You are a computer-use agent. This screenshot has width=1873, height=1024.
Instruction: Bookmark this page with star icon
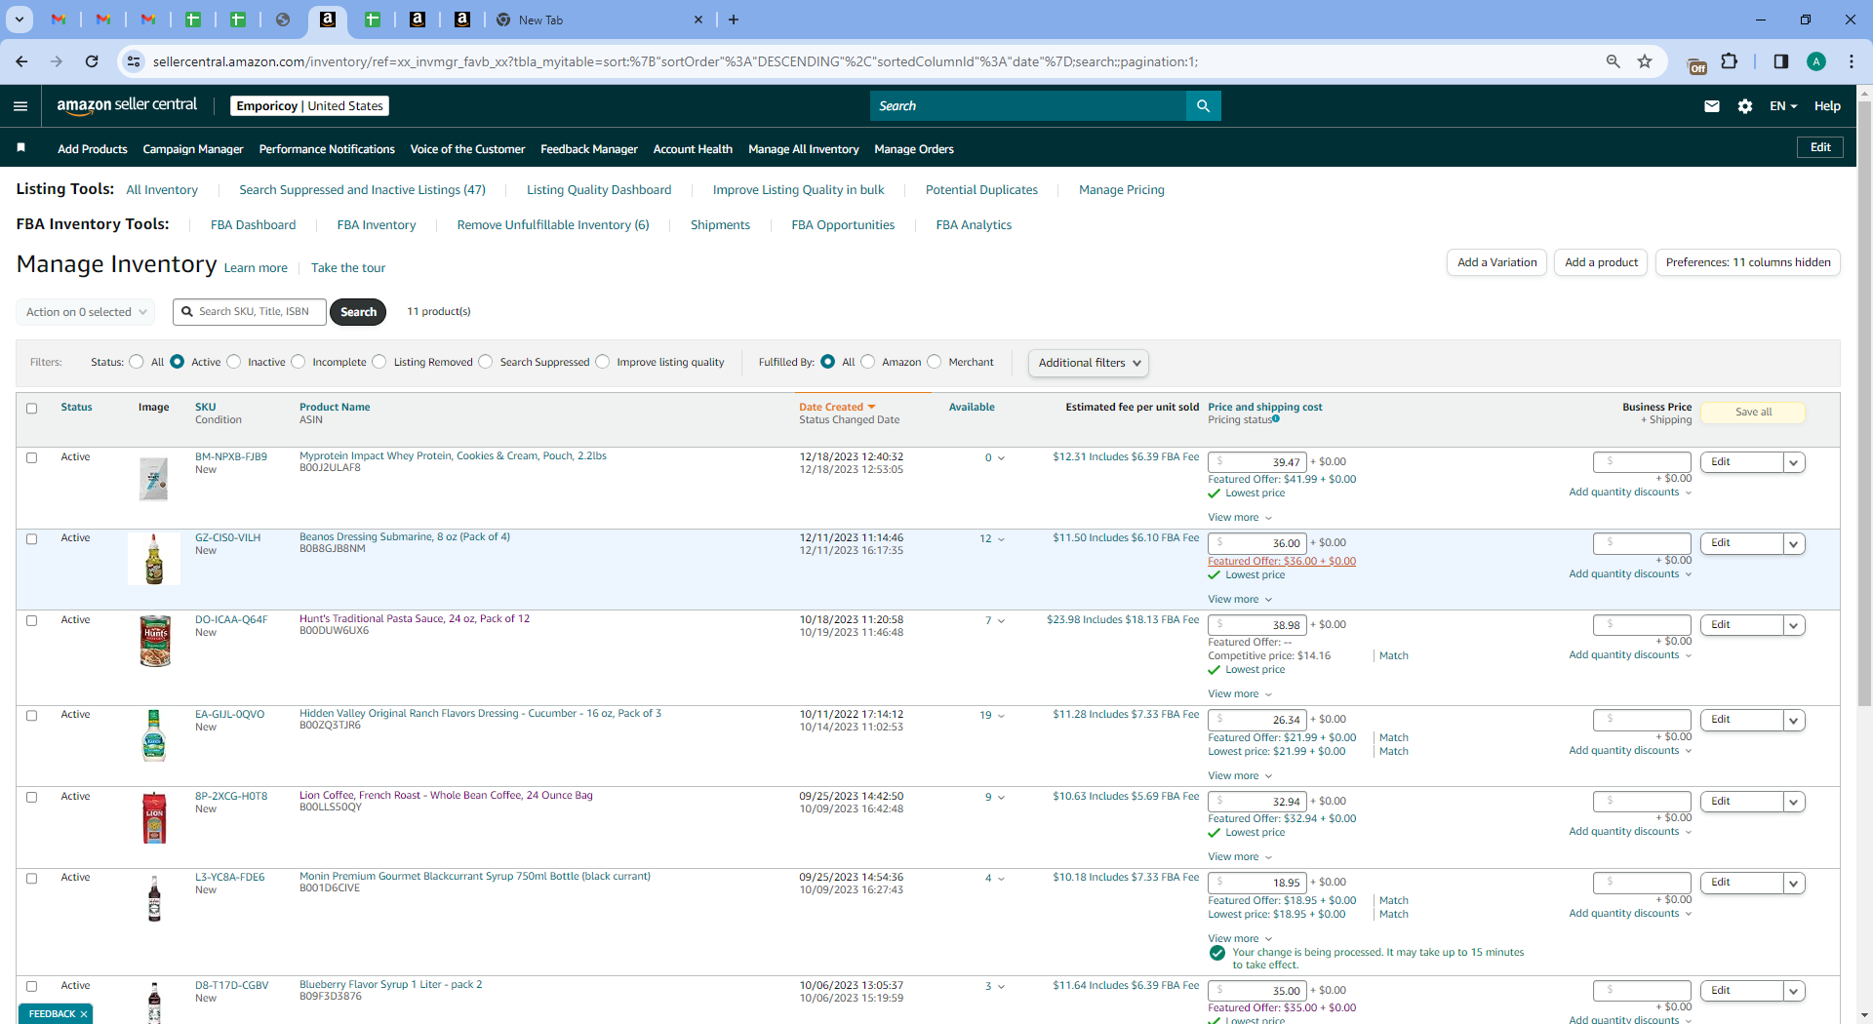[x=1645, y=61]
